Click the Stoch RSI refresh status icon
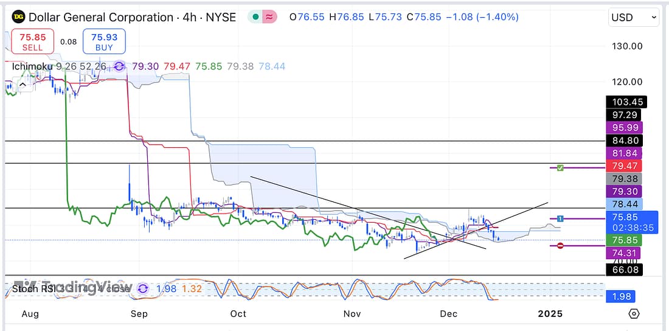Image resolution: width=669 pixels, height=331 pixels. 144,288
